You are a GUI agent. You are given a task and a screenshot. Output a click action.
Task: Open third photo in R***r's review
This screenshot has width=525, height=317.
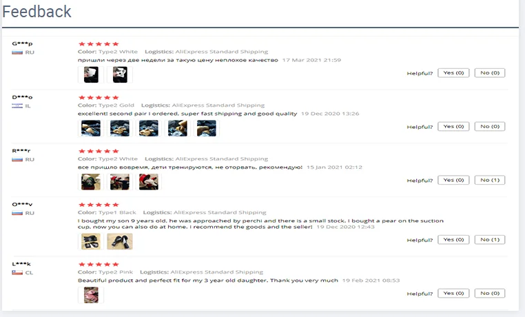click(149, 182)
